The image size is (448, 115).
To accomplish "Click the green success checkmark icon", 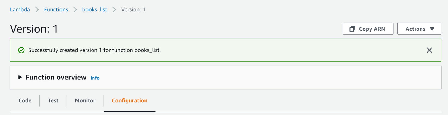I will click(21, 50).
